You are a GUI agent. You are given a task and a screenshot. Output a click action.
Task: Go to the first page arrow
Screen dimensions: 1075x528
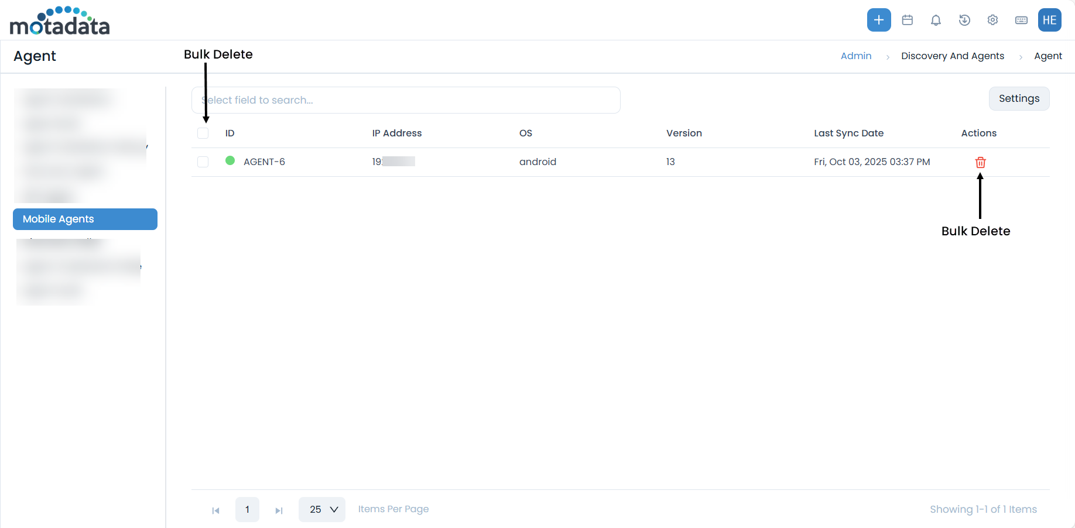(215, 510)
